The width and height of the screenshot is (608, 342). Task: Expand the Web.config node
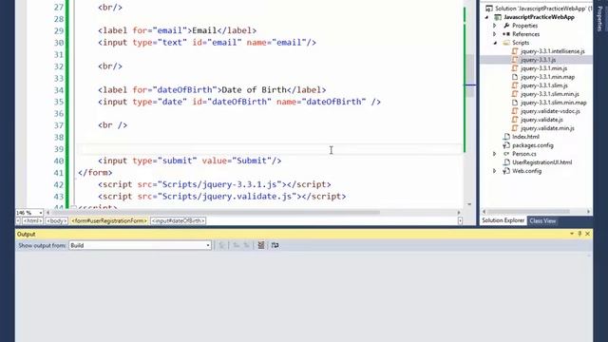pyautogui.click(x=495, y=171)
